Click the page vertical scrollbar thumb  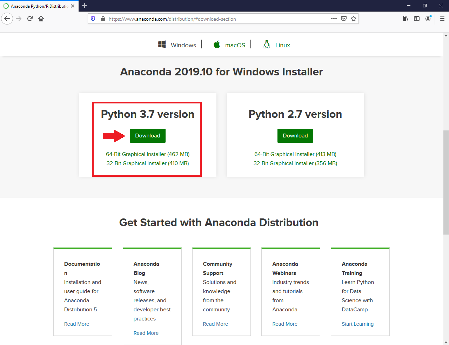(446, 182)
